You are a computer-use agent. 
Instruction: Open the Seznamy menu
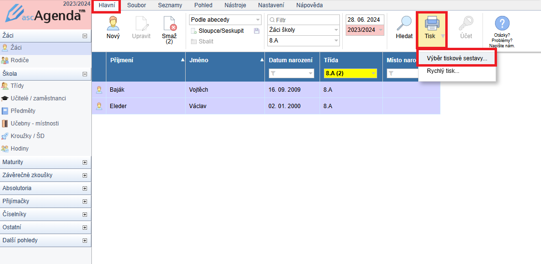[x=170, y=5]
